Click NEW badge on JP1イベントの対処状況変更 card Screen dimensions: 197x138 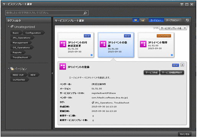click(87, 36)
